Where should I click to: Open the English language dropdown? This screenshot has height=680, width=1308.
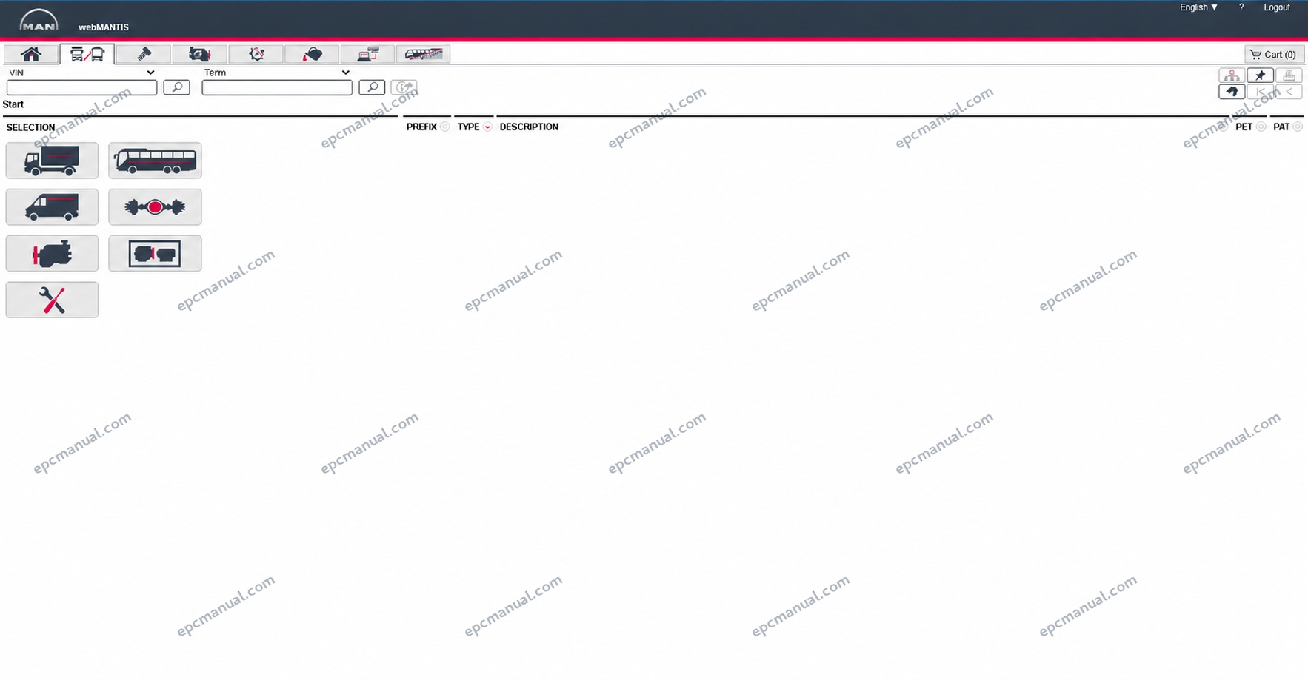(1198, 7)
